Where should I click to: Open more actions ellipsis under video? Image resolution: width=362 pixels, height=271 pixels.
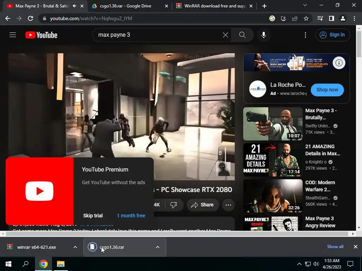click(x=228, y=205)
